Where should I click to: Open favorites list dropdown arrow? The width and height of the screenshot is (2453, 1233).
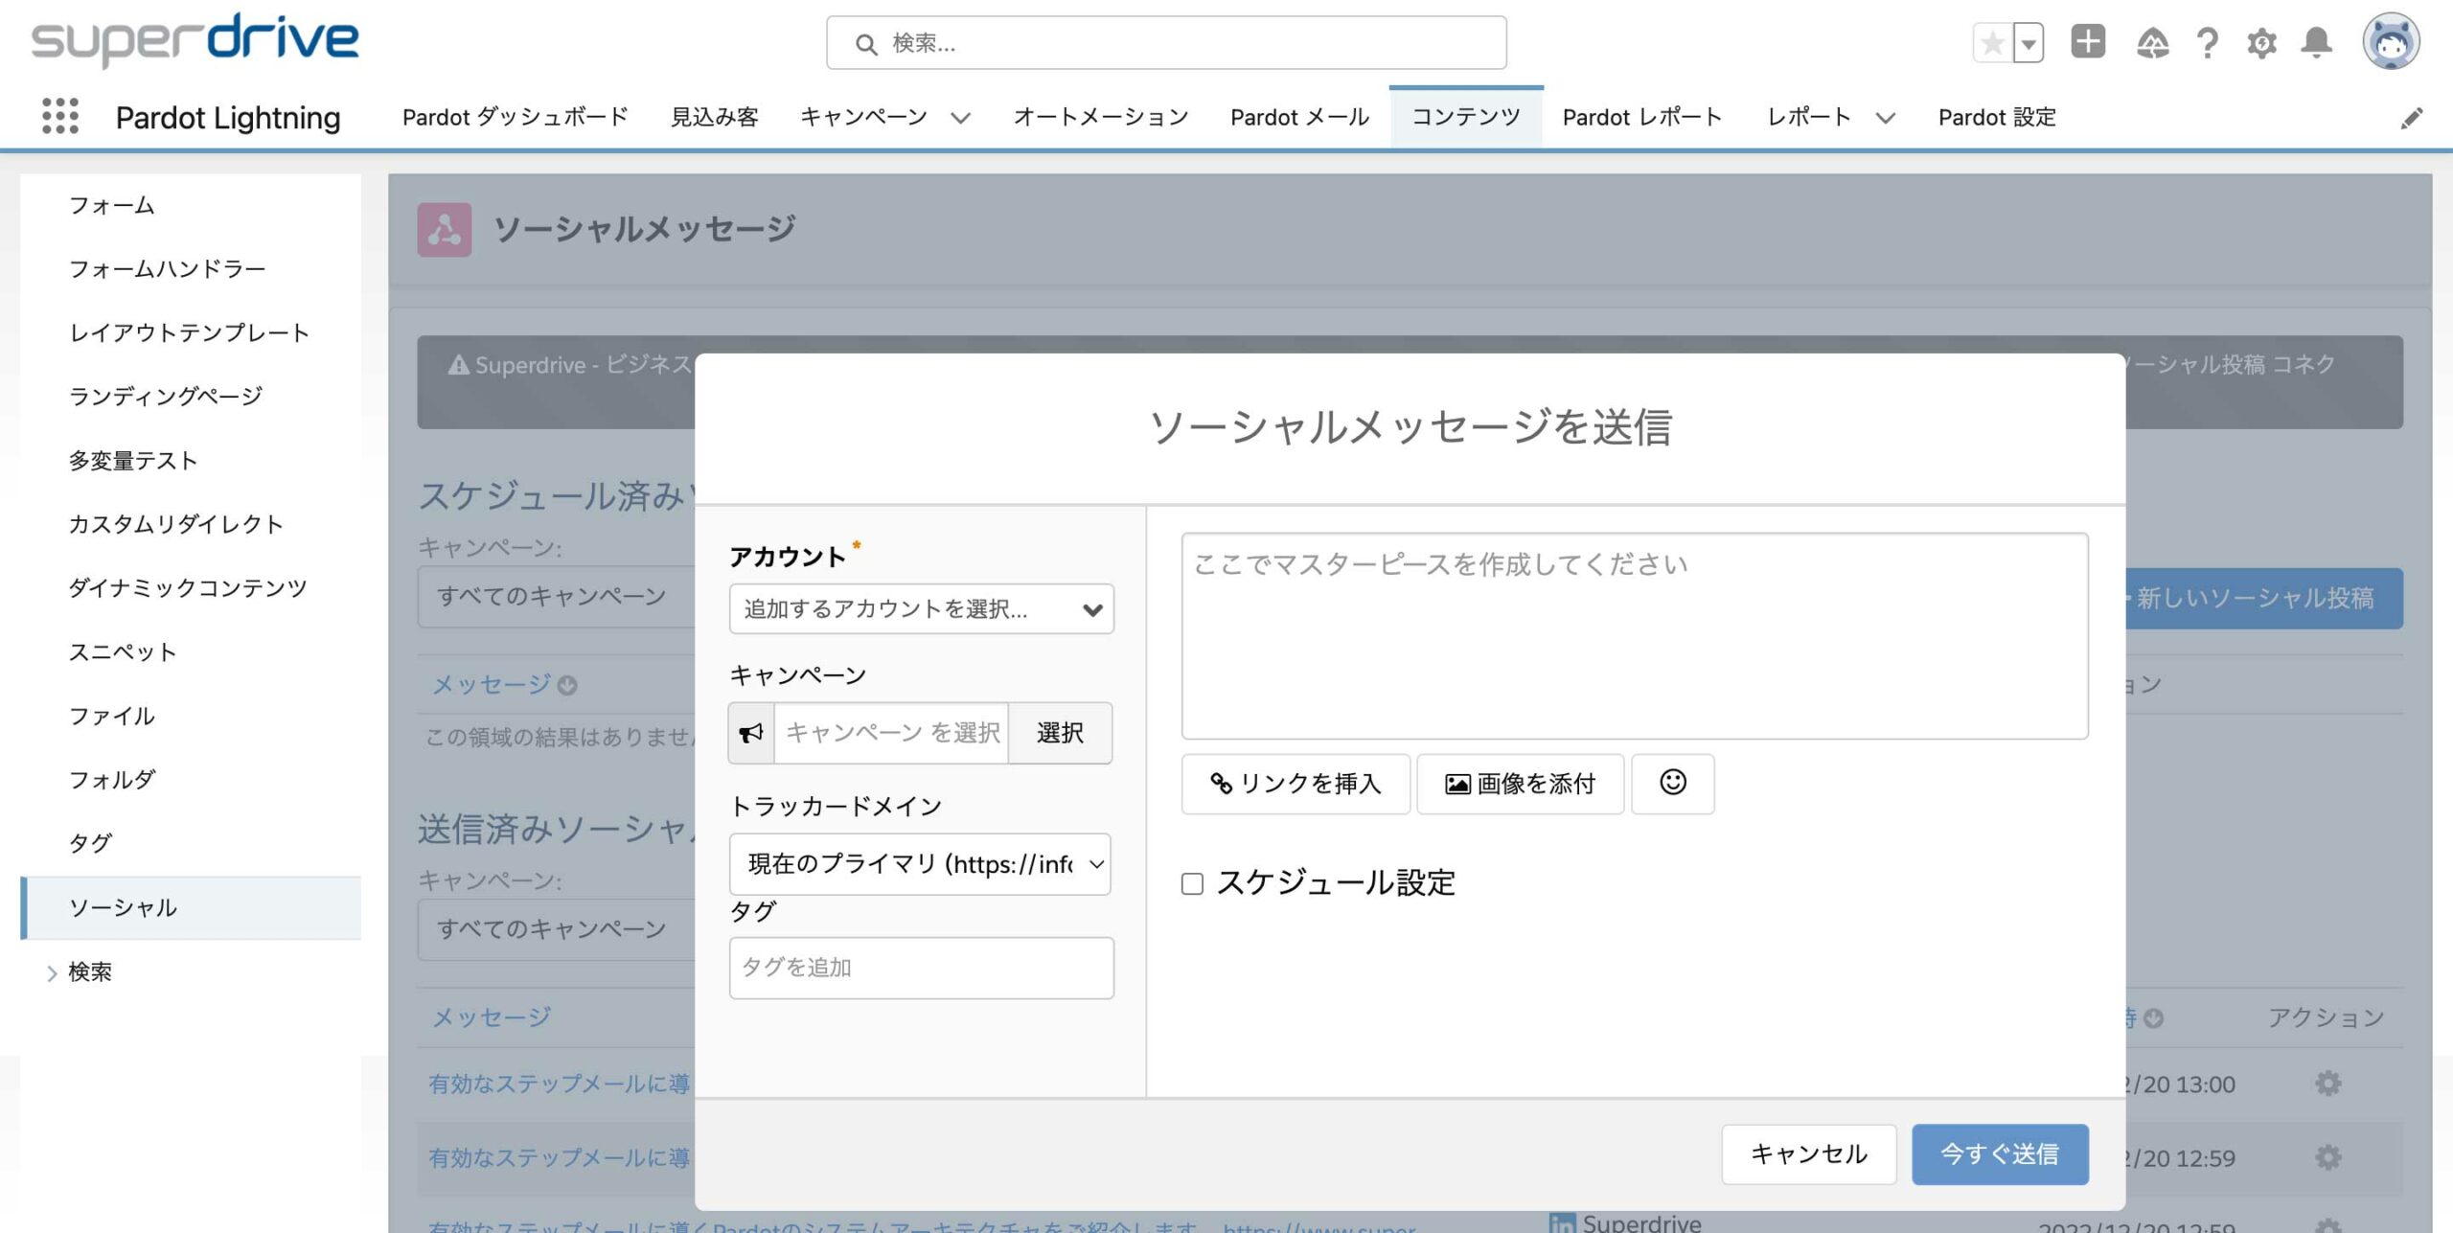[x=2029, y=43]
